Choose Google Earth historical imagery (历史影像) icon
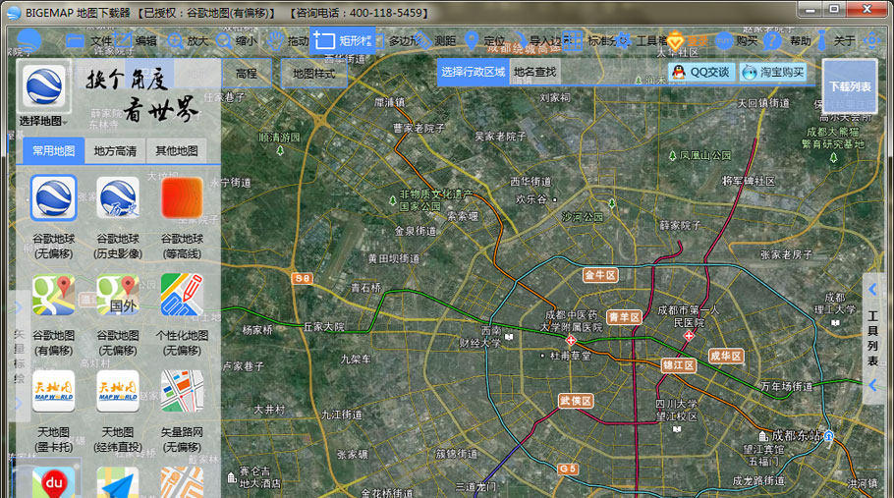 (x=118, y=198)
